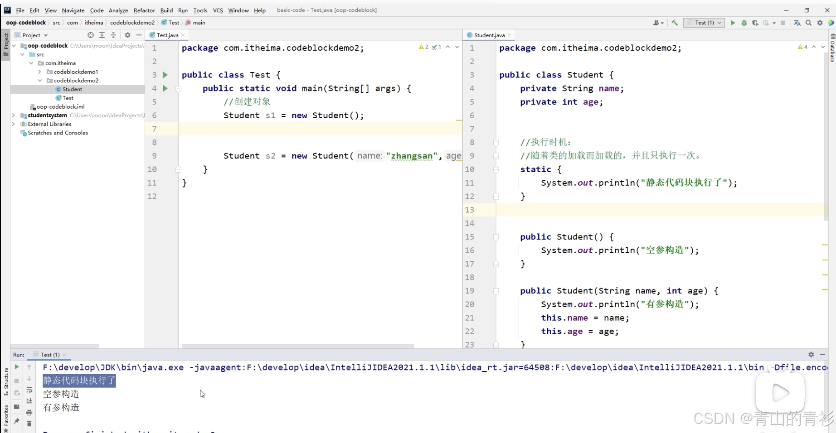Fold the main method in Test.java
Image resolution: width=836 pixels, height=433 pixels.
tap(179, 89)
